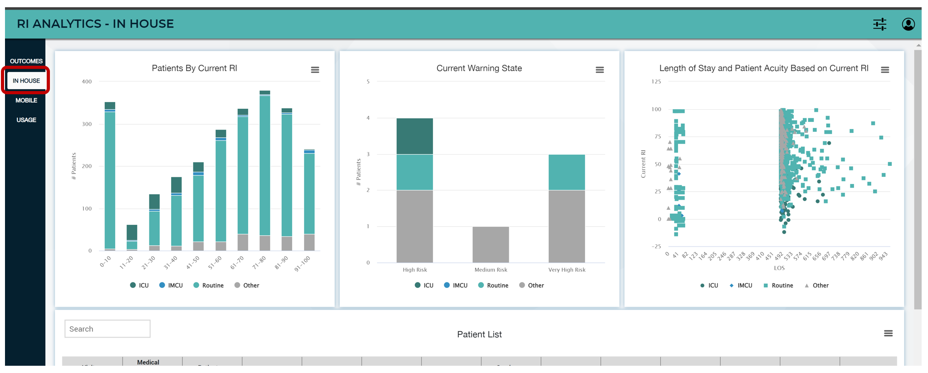Click the 91-100 bar in Patients By Current RI
This screenshot has width=928, height=373.
[309, 200]
